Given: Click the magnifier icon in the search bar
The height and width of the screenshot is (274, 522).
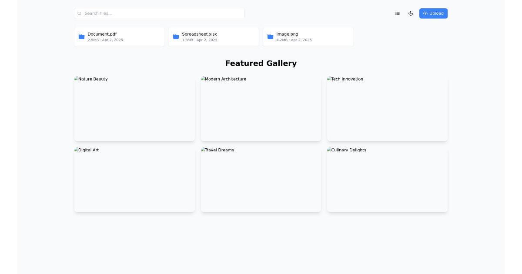Looking at the screenshot, I should point(79,13).
